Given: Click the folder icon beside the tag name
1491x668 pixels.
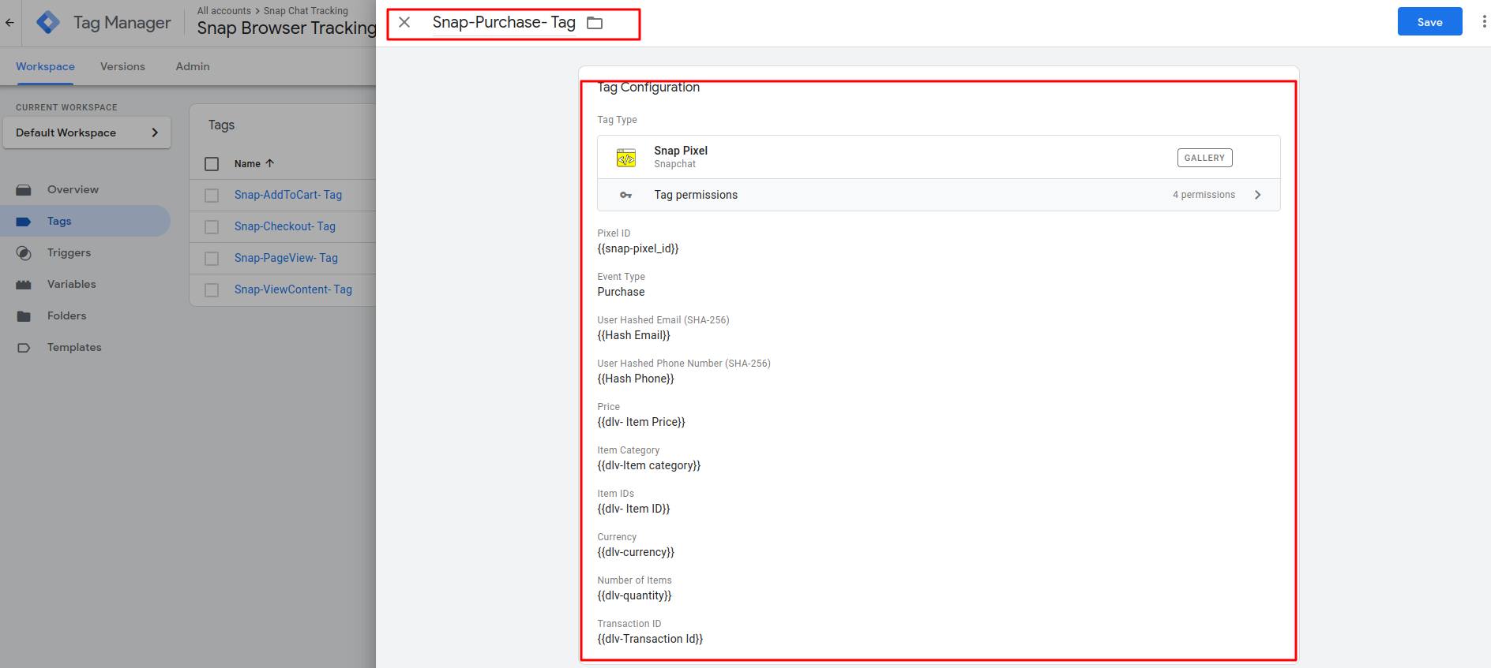Looking at the screenshot, I should 595,24.
